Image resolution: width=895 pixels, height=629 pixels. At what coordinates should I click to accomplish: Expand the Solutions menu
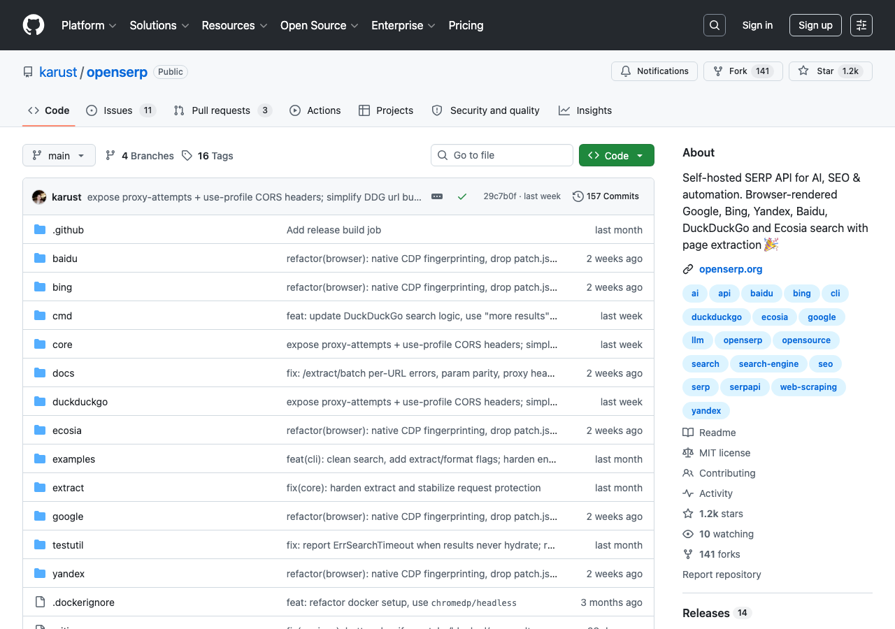coord(159,25)
